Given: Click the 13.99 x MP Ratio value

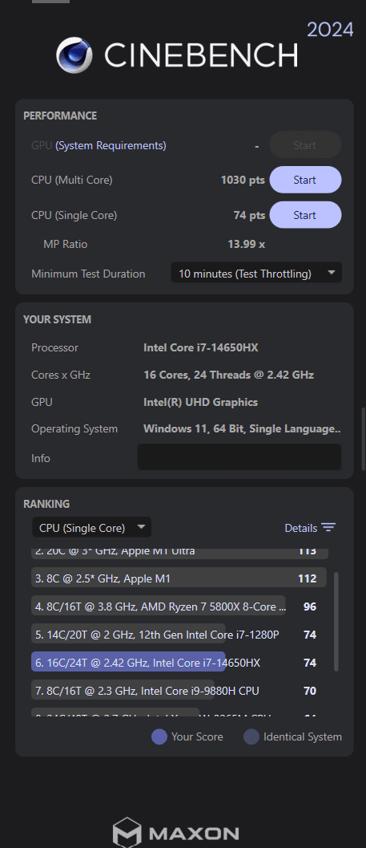Looking at the screenshot, I should pyautogui.click(x=246, y=244).
